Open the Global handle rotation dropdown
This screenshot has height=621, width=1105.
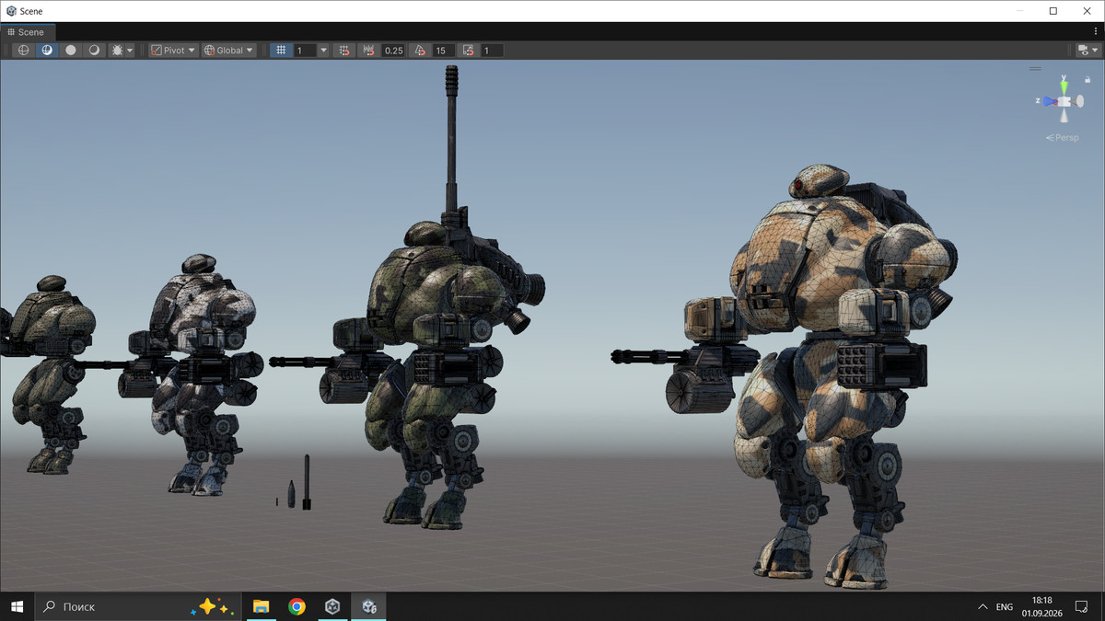coord(228,51)
